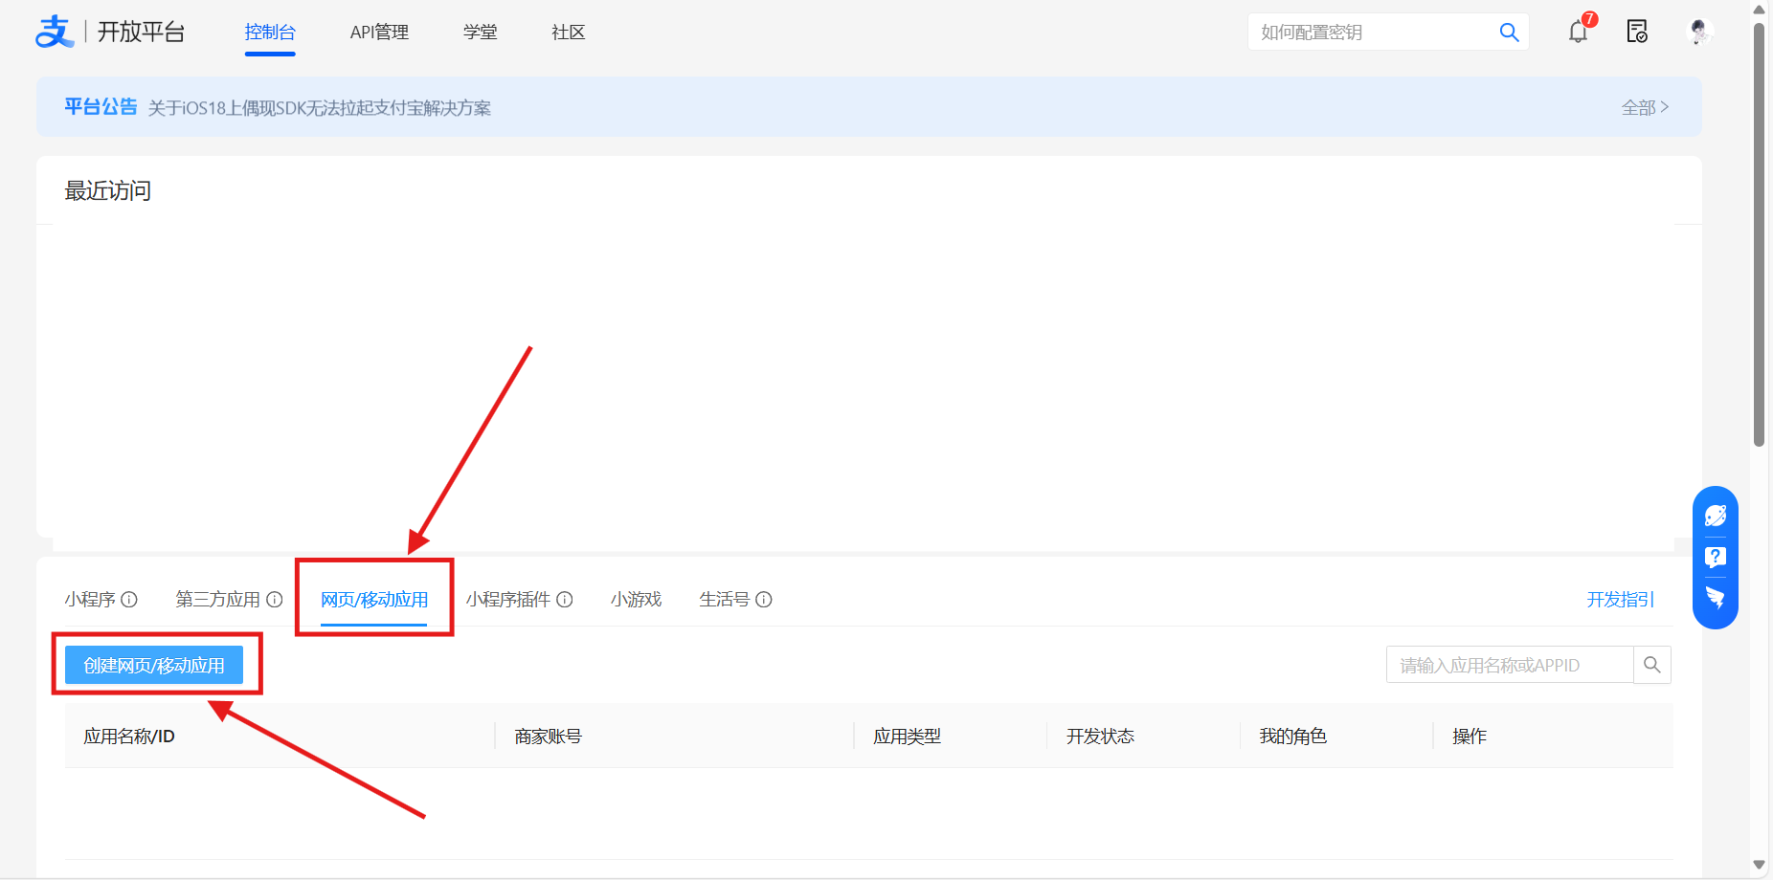1773x880 pixels.
Task: Click the DingTalk wing icon in sidebar
Action: [1715, 599]
